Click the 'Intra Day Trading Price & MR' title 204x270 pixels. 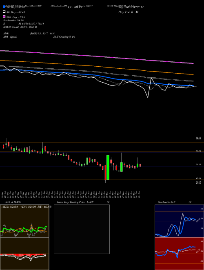coord(75,202)
